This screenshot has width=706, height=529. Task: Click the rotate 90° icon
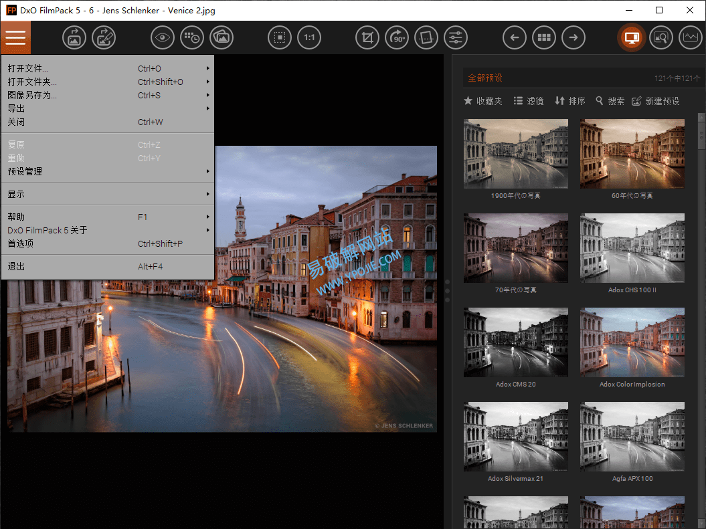[x=396, y=37]
